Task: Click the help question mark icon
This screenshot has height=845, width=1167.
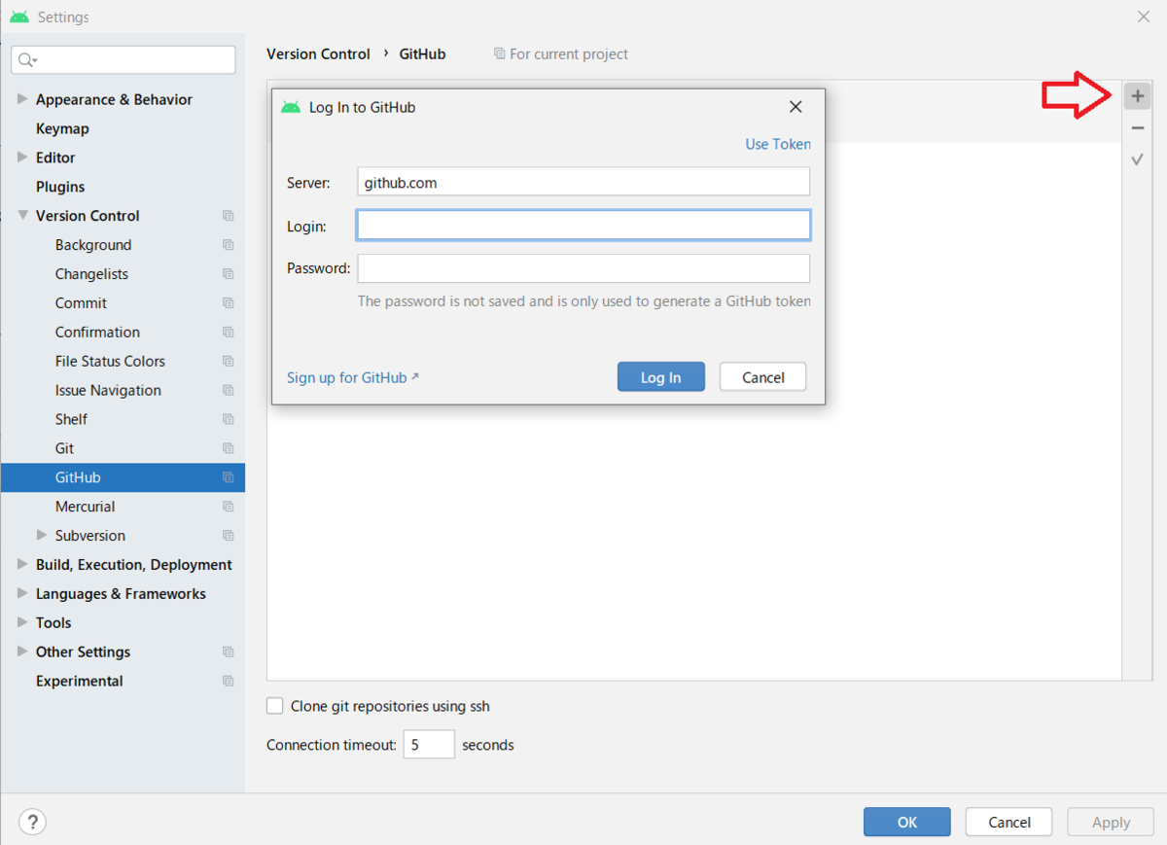Action: tap(33, 822)
